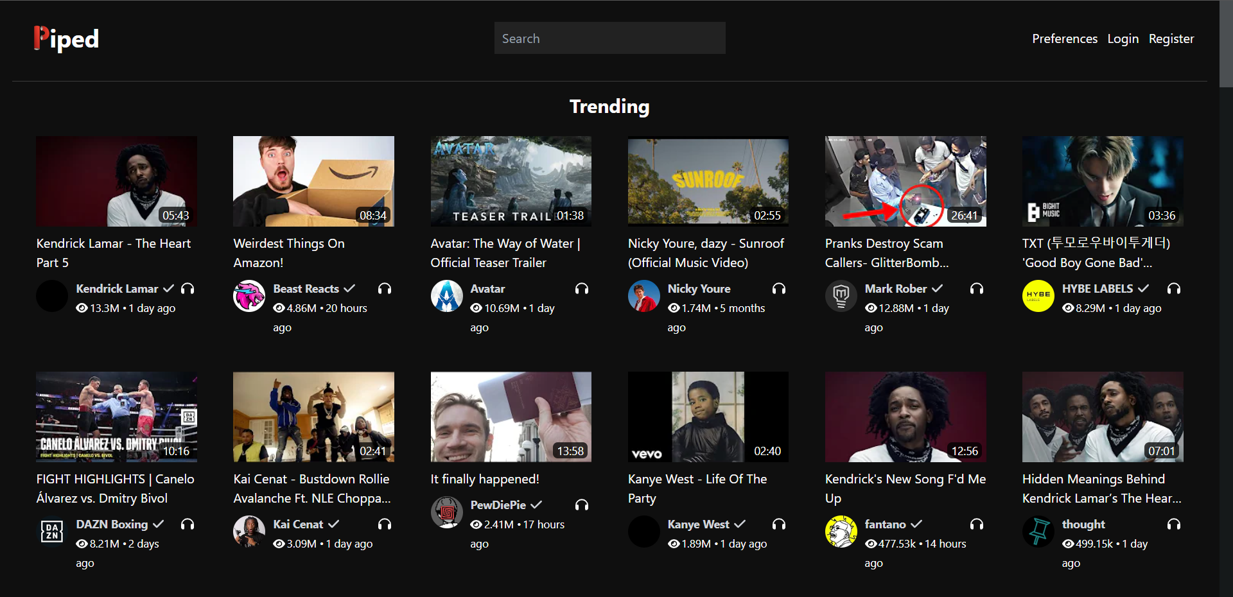Click headphones icon beside Avatar channel
This screenshot has width=1233, height=597.
tap(582, 289)
